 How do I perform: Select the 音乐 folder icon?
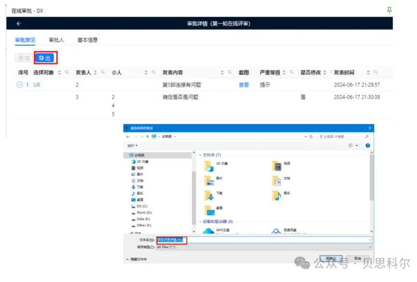coord(277,195)
